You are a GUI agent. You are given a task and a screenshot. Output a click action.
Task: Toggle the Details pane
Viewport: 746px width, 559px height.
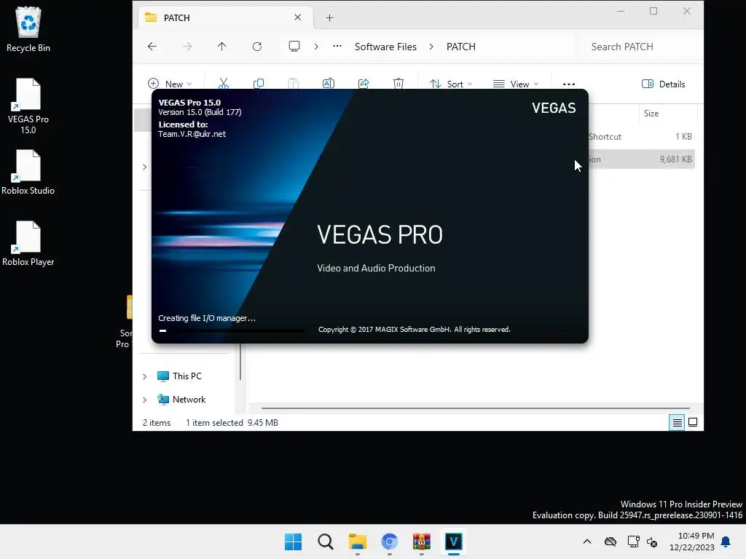coord(663,84)
